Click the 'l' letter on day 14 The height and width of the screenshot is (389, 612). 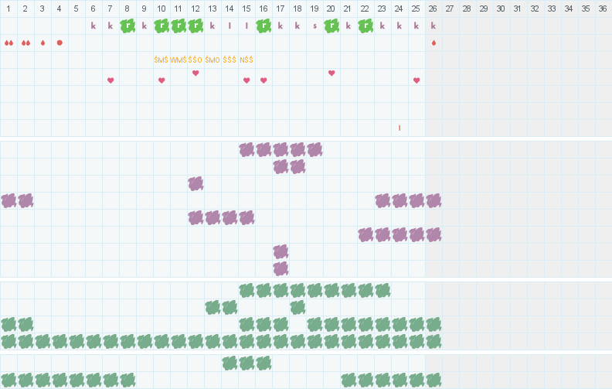pos(229,26)
